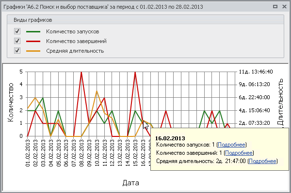This screenshot has width=291, height=193.
Task: Click the Длительность right axis title
Action: tap(280, 102)
